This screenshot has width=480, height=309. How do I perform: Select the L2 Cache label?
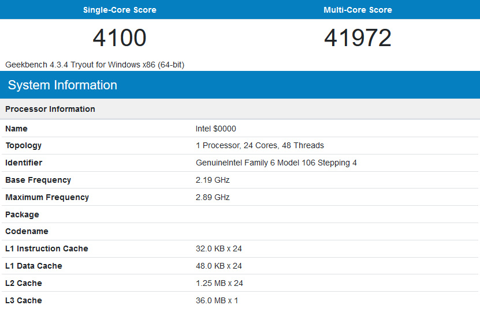tap(24, 283)
